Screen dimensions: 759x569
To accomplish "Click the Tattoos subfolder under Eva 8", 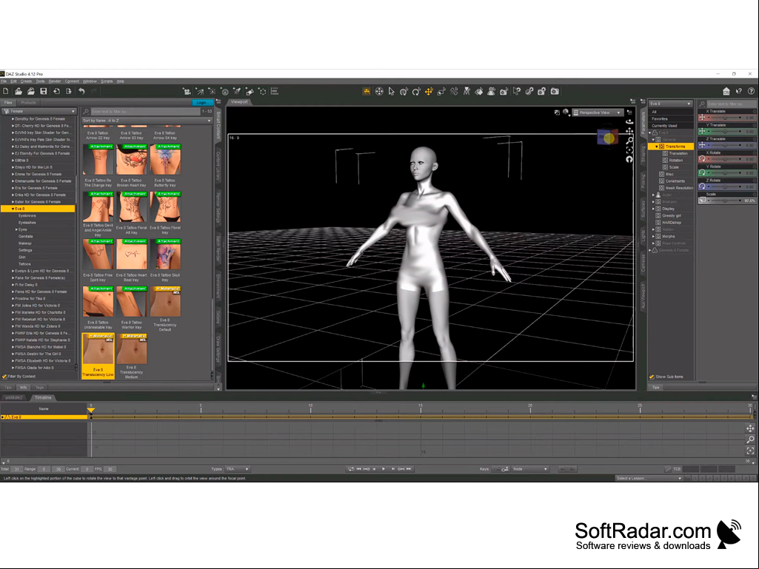I will click(24, 264).
